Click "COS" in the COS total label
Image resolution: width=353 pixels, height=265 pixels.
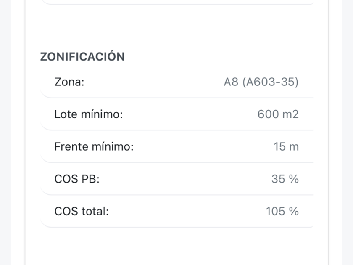(x=66, y=211)
